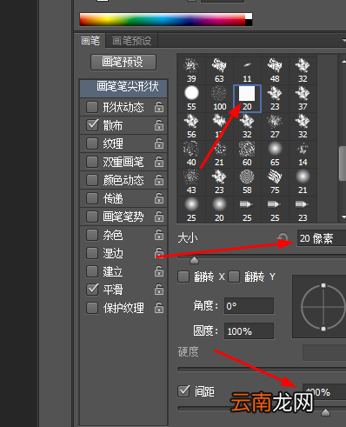
Task: Pick the size 48 brush tip
Action: click(x=275, y=70)
